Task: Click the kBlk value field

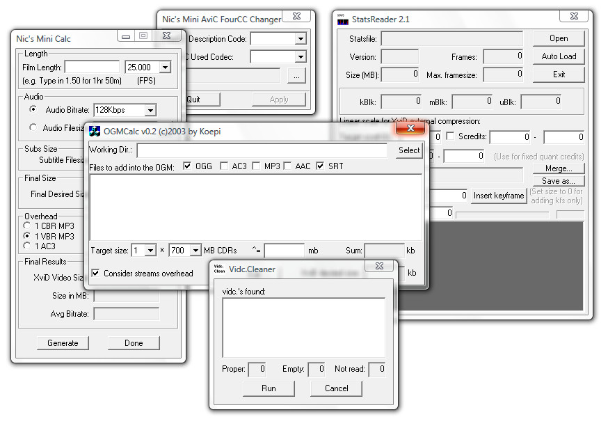Action: [401, 102]
